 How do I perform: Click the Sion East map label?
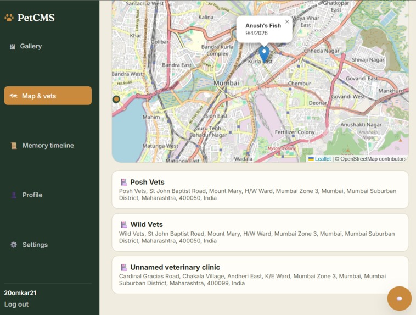(x=216, y=116)
